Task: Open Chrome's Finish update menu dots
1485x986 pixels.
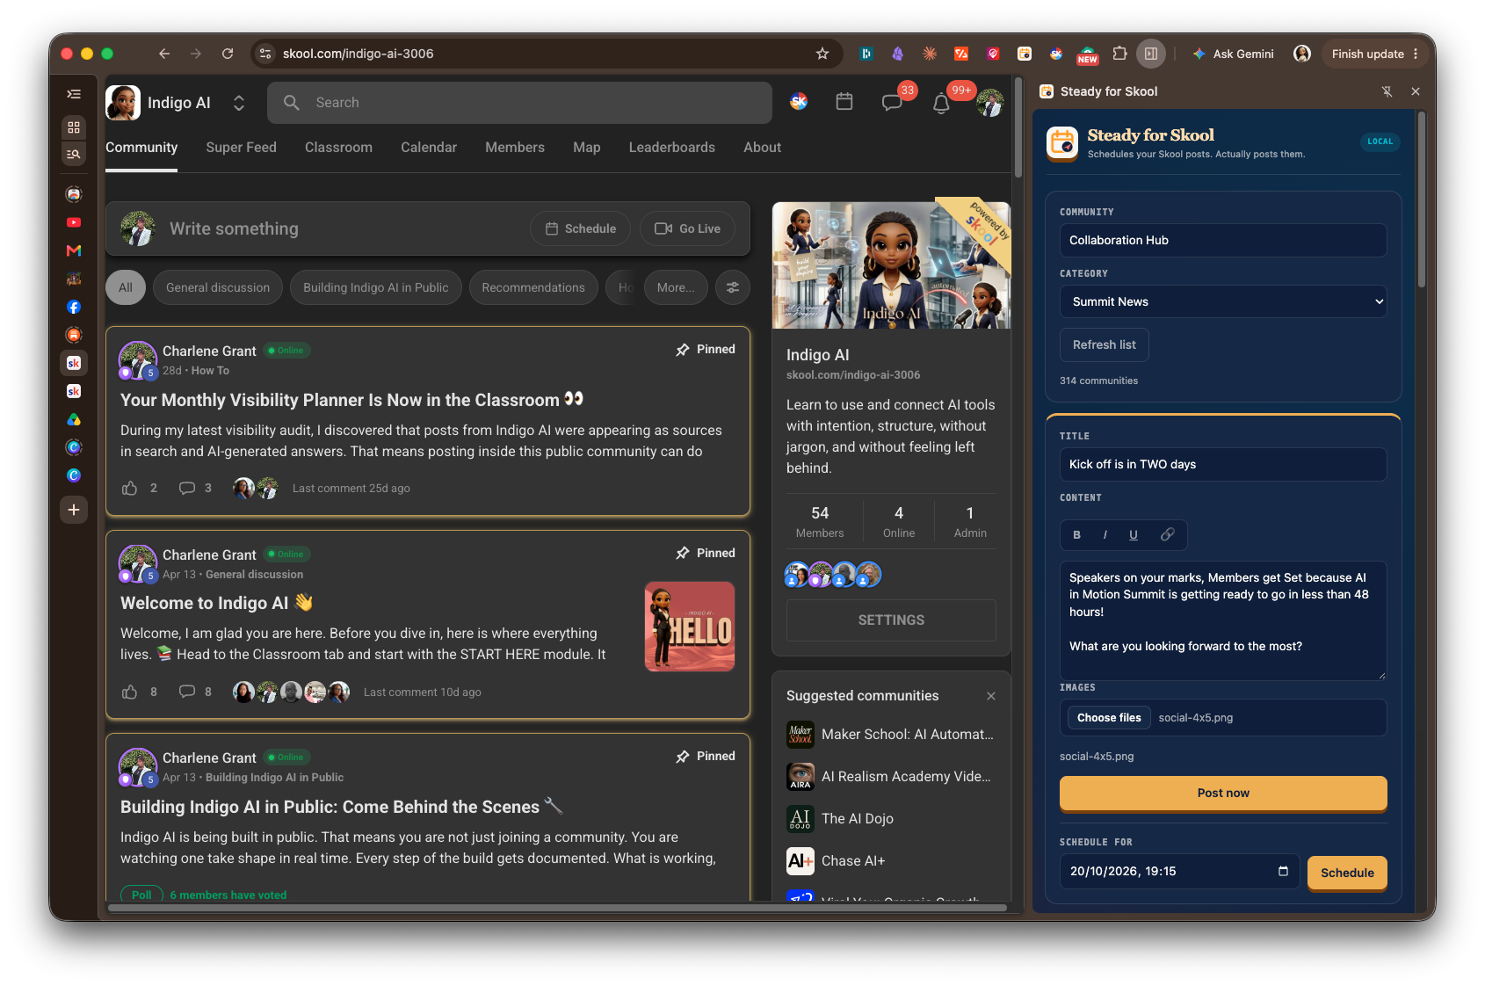Action: (1416, 54)
